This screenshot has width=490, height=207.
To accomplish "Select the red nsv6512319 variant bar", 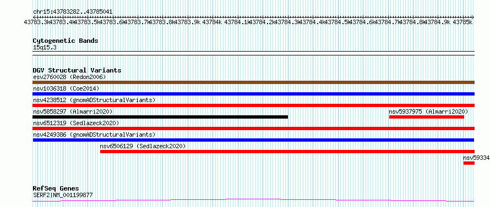I will (253, 128).
